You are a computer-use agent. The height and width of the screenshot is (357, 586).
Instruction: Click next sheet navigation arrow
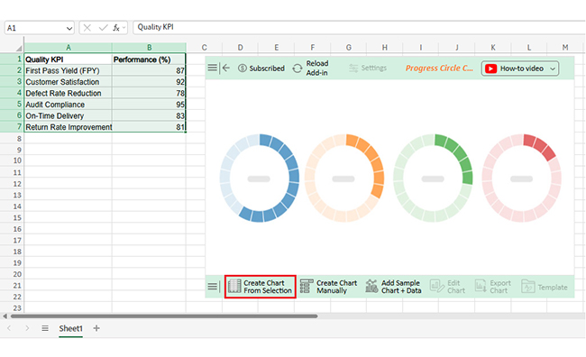pyautogui.click(x=27, y=328)
